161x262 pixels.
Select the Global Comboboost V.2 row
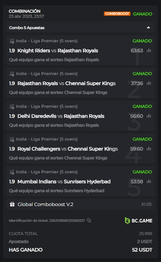(80, 204)
